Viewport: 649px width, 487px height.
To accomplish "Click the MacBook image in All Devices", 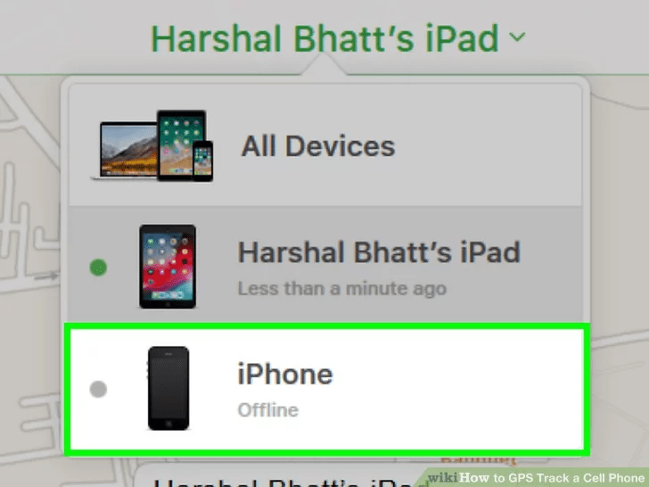I will (x=125, y=151).
